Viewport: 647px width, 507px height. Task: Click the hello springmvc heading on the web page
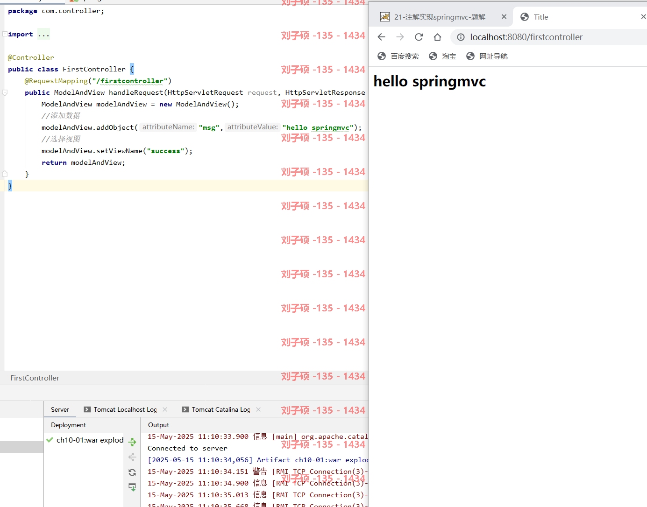430,81
